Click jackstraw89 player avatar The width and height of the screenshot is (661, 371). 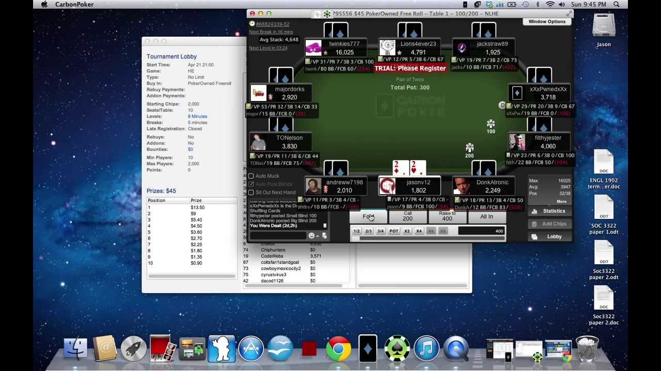coord(461,48)
